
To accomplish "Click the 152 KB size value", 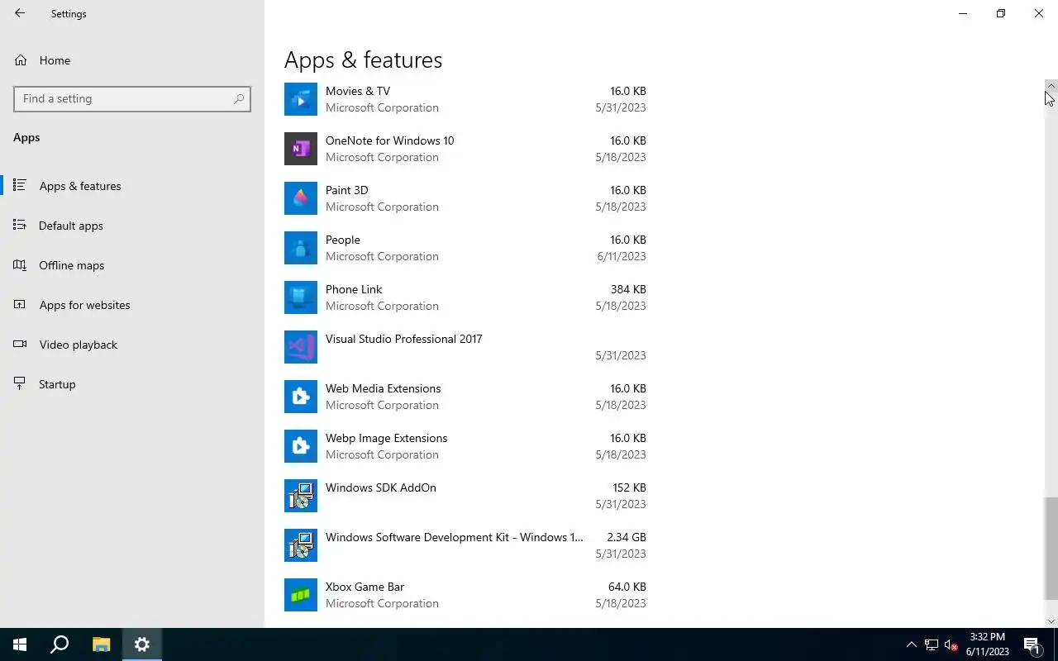I will click(629, 487).
